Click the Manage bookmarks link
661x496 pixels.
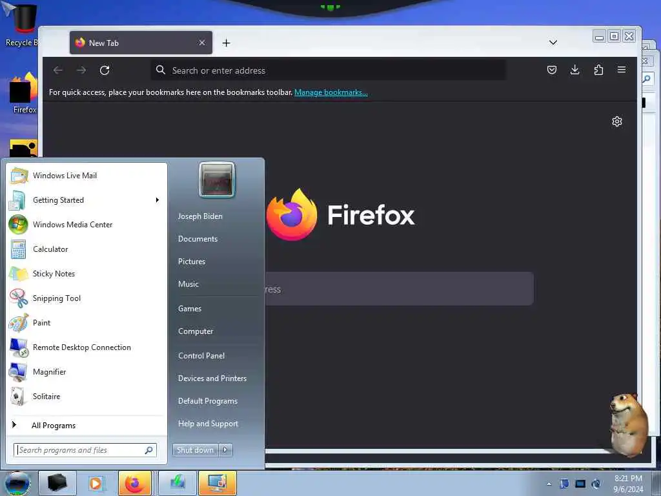(x=331, y=92)
